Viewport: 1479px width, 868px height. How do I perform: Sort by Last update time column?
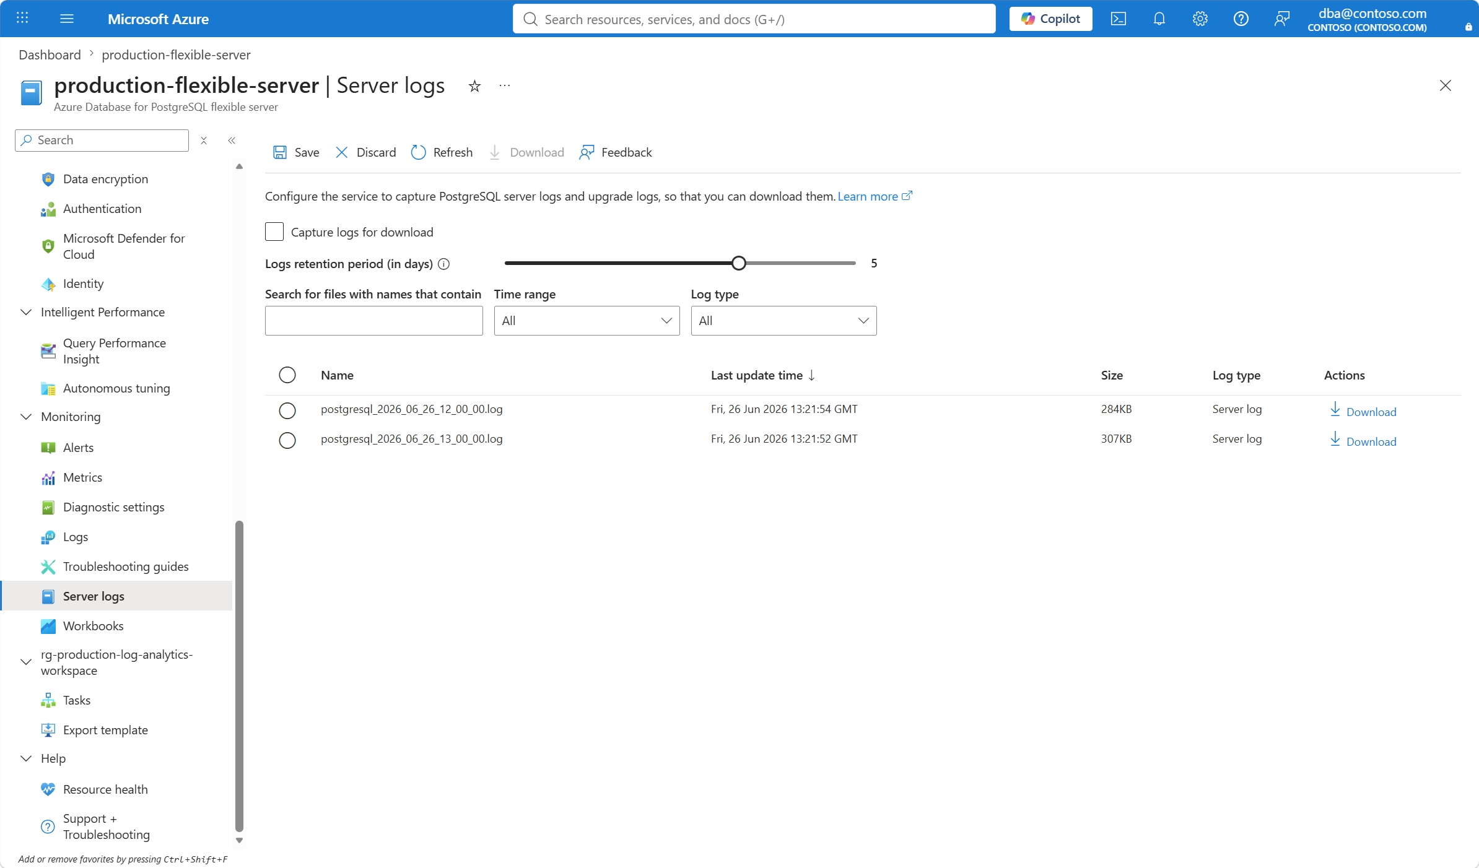[x=763, y=375]
